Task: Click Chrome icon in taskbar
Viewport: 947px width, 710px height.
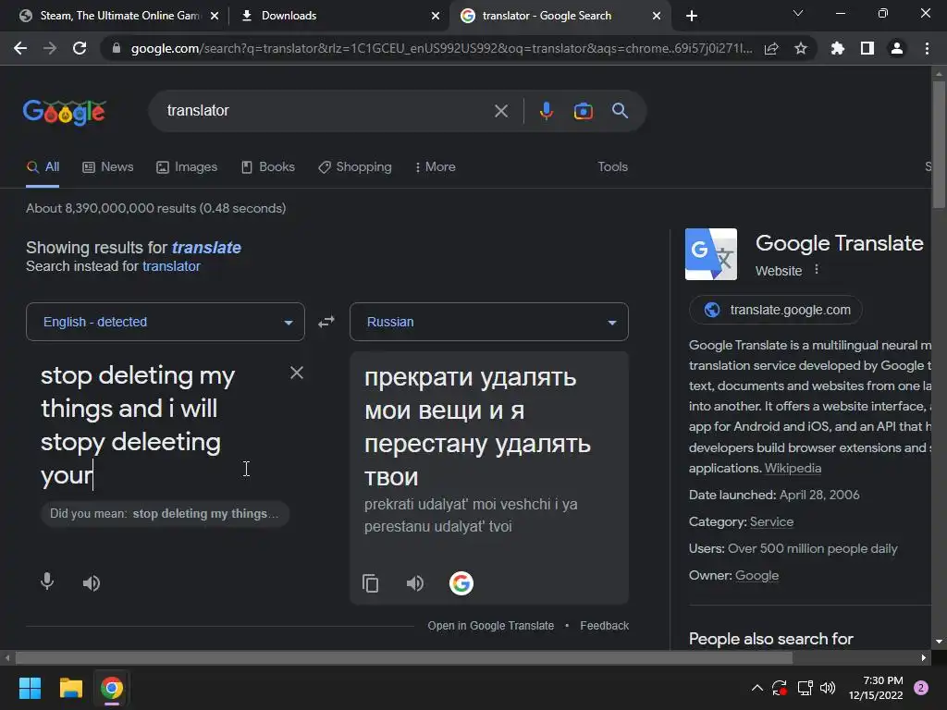Action: [112, 688]
